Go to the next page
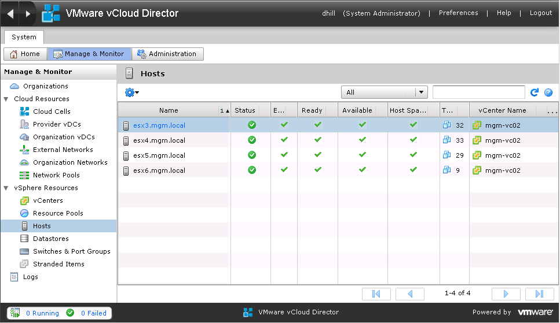 [x=506, y=294]
